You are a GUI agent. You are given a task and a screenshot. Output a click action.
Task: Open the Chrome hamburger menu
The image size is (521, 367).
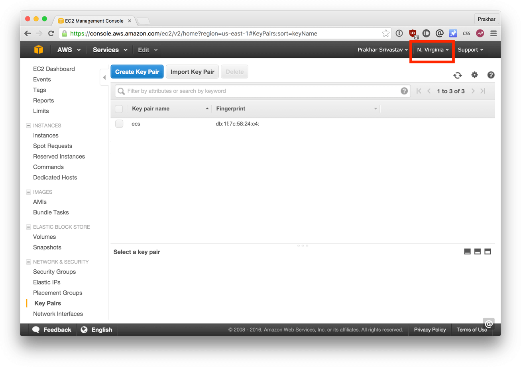[493, 33]
